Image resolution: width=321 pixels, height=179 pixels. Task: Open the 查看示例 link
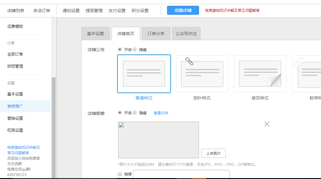click(161, 113)
